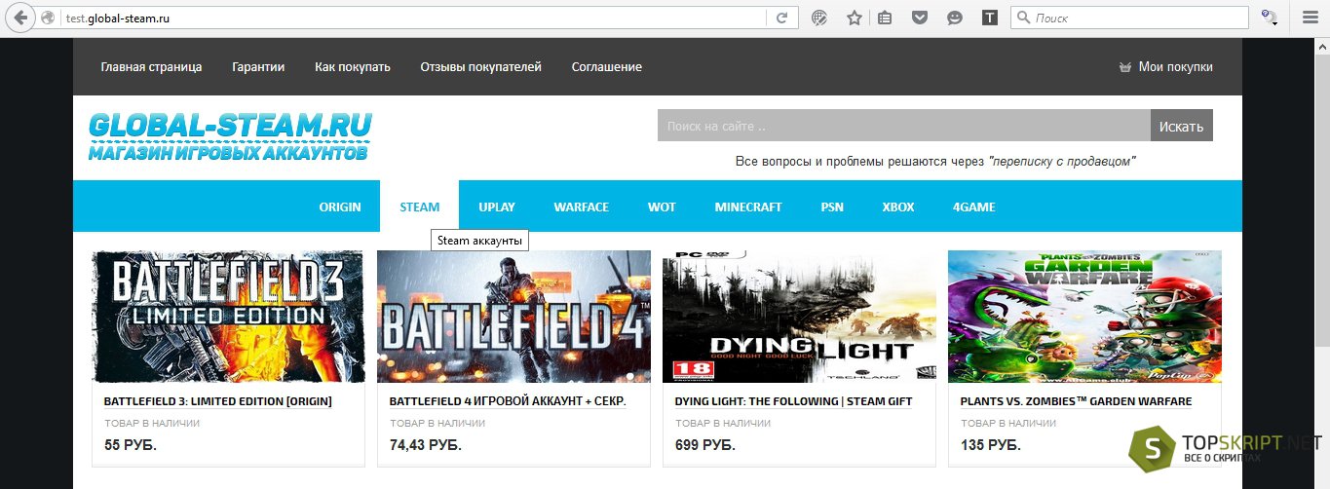1330x489 pixels.
Task: Open the Соглашение link
Action: [606, 67]
